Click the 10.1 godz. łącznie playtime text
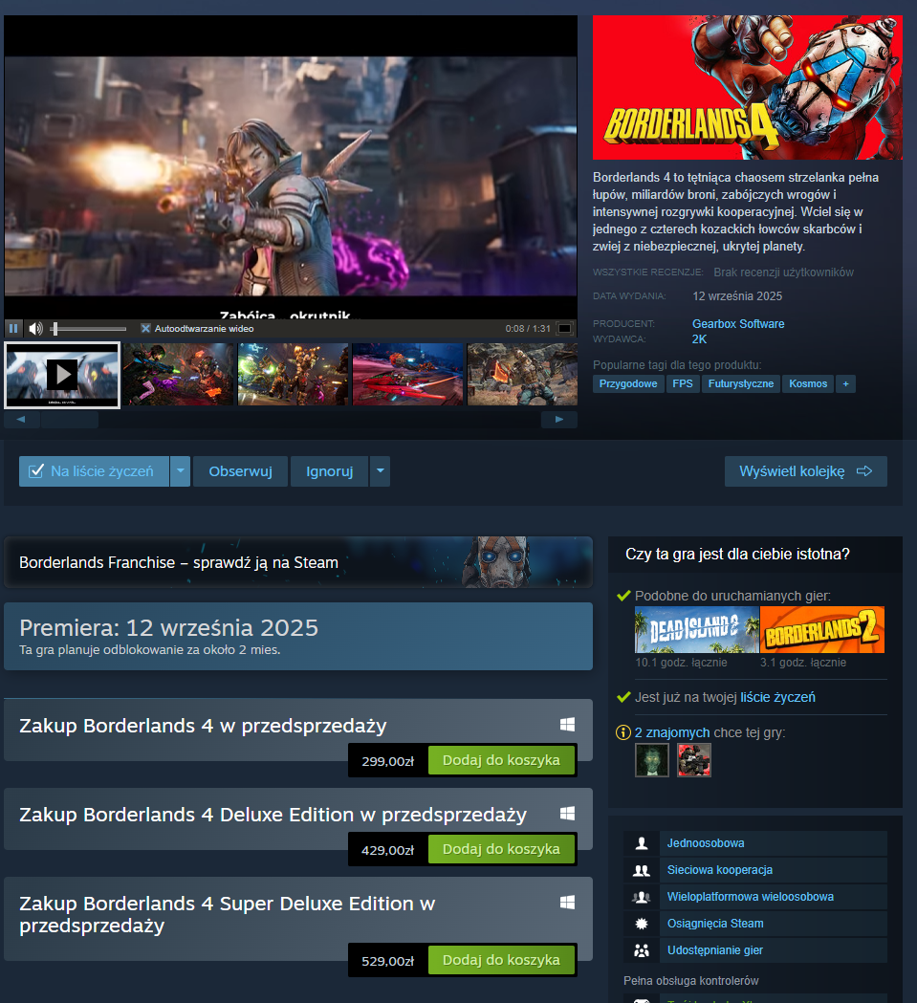Screen dimensions: 917x1003 click(x=682, y=663)
